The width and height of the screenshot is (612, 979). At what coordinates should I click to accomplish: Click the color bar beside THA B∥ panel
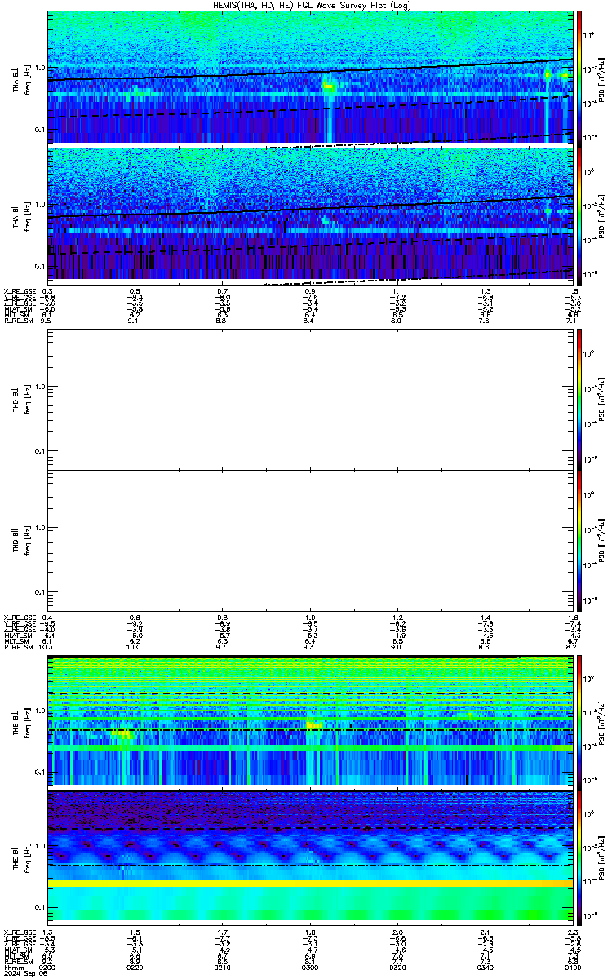[x=580, y=213]
